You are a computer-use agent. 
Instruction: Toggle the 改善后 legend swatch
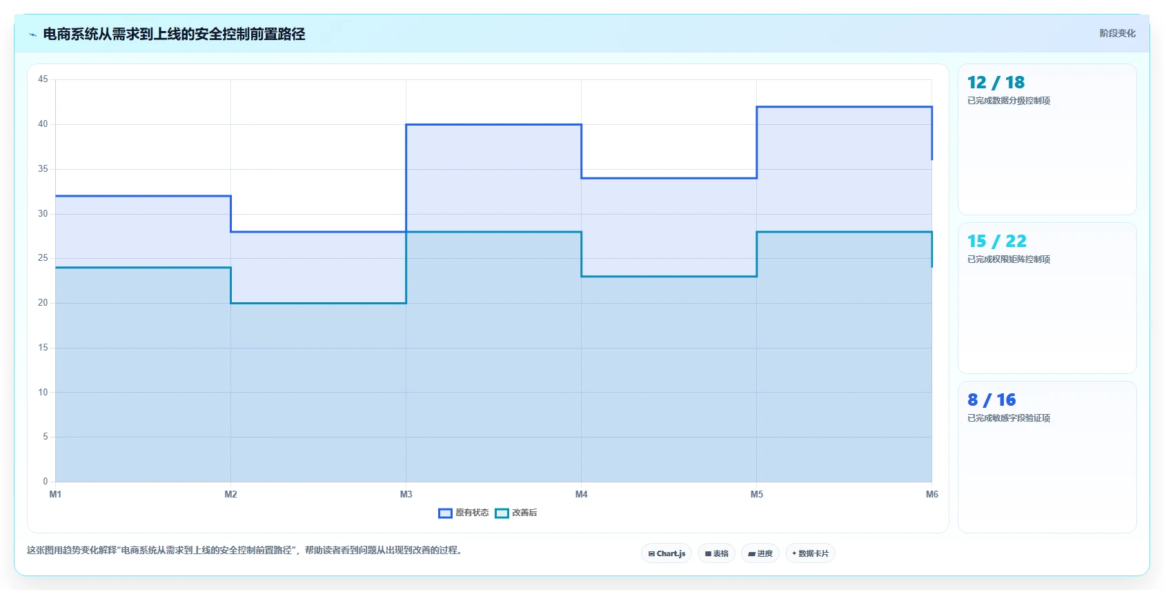[x=502, y=513]
